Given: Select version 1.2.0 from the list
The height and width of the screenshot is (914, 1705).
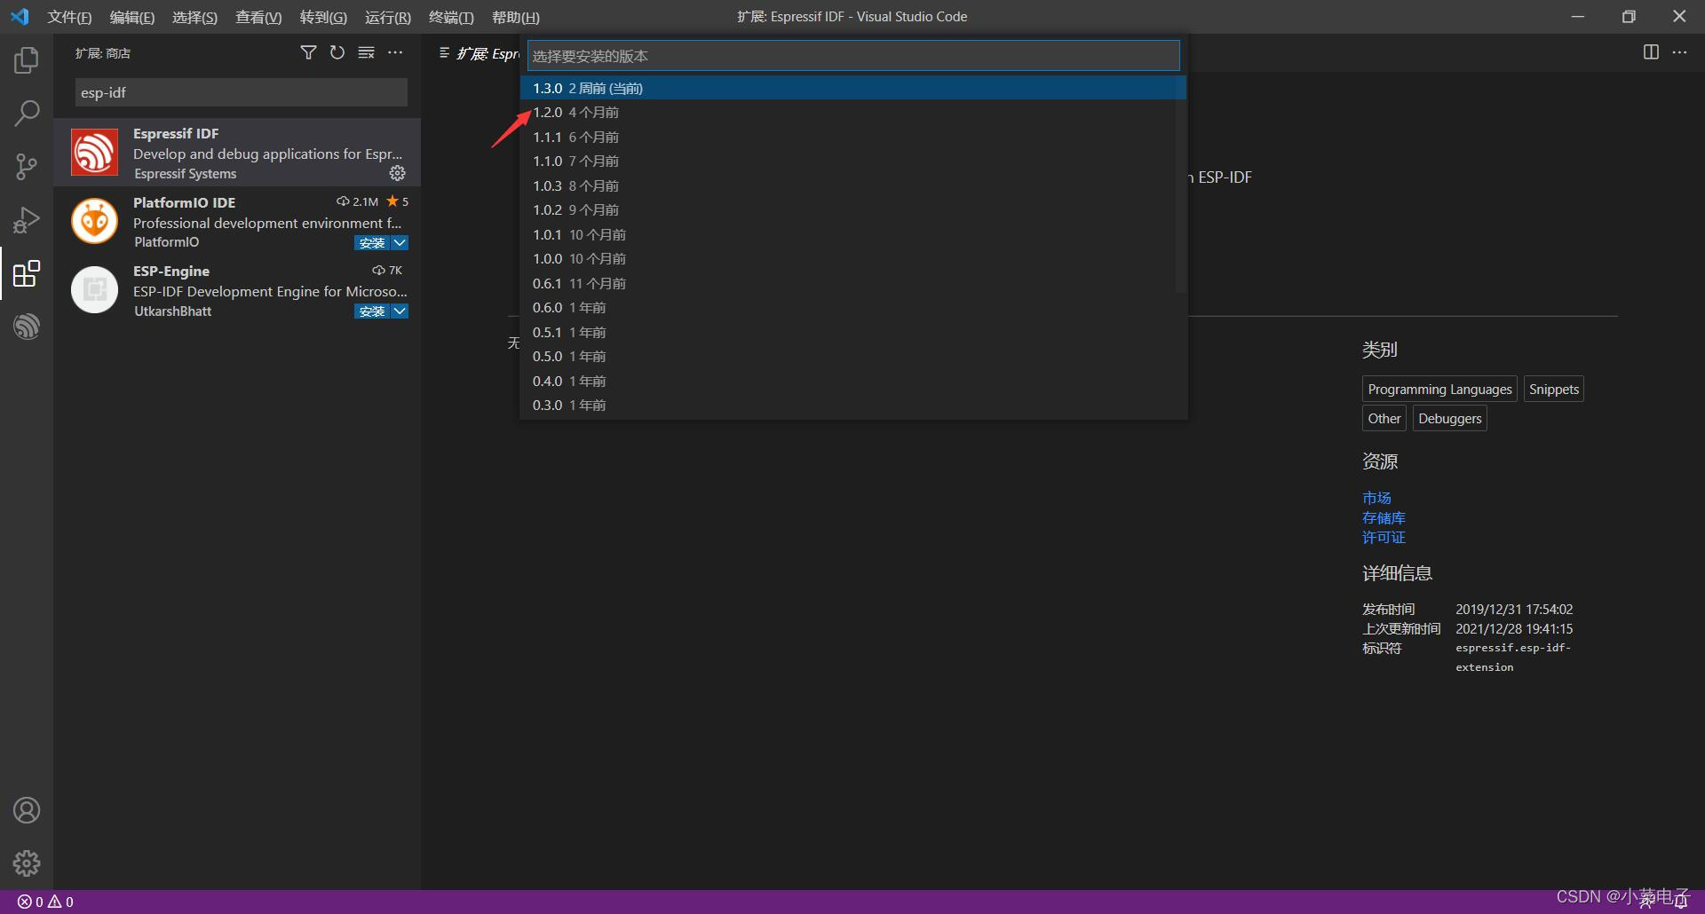Looking at the screenshot, I should click(853, 113).
